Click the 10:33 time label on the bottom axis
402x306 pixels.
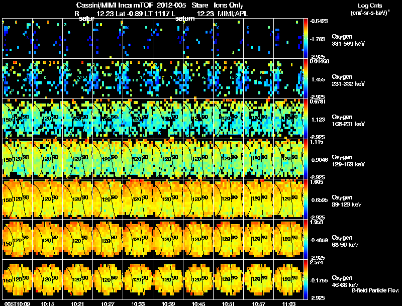click(138, 304)
